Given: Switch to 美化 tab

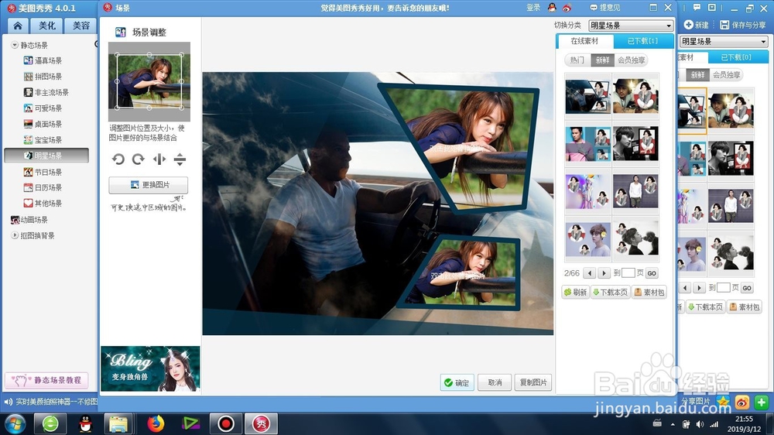Looking at the screenshot, I should [47, 26].
